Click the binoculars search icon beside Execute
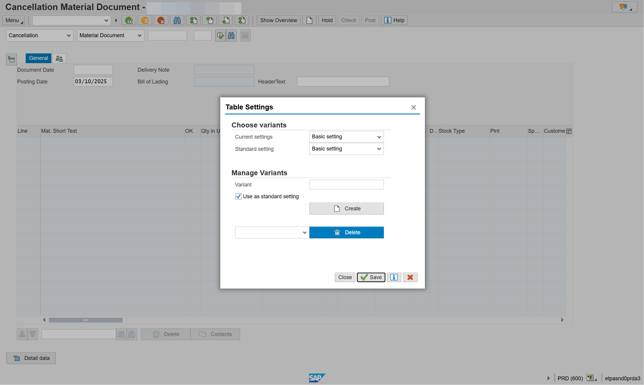 [x=231, y=36]
